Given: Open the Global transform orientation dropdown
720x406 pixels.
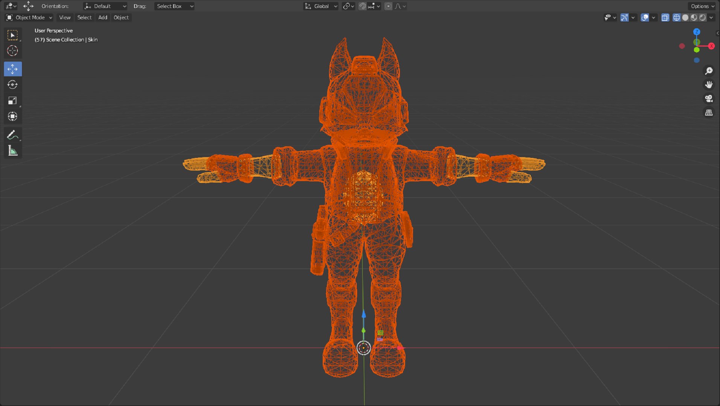Looking at the screenshot, I should [321, 6].
